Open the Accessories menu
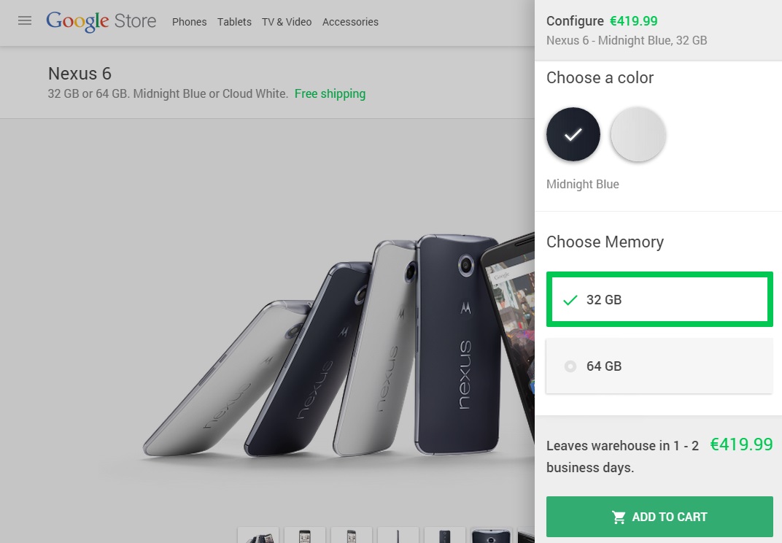782x543 pixels. (x=350, y=22)
